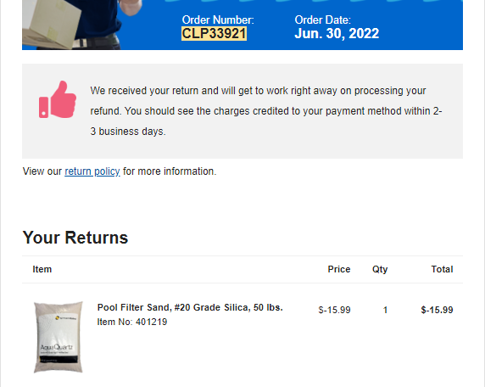The height and width of the screenshot is (387, 485).
Task: Click the Order Date label
Action: coord(322,20)
